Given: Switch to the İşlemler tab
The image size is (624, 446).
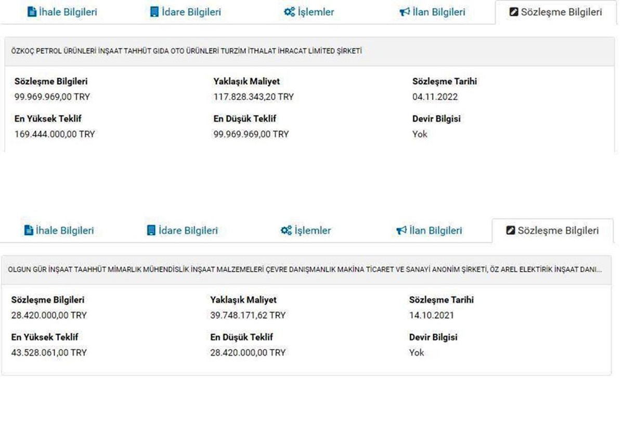Looking at the screenshot, I should [x=309, y=12].
